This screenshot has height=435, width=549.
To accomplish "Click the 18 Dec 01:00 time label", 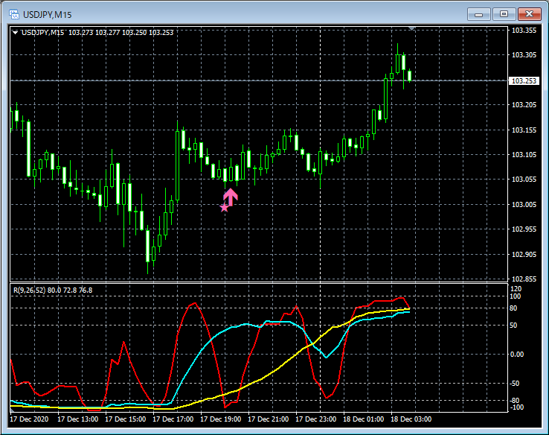I will coord(369,419).
